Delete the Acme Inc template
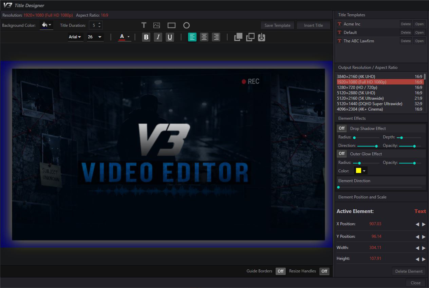429x288 pixels. (x=406, y=24)
